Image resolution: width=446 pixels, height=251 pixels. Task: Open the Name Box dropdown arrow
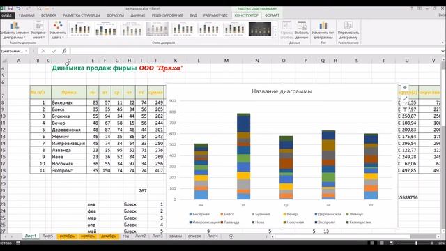pyautogui.click(x=26, y=51)
